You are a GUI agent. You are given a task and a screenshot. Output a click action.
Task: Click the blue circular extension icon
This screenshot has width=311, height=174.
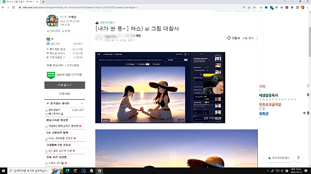[x=266, y=7]
